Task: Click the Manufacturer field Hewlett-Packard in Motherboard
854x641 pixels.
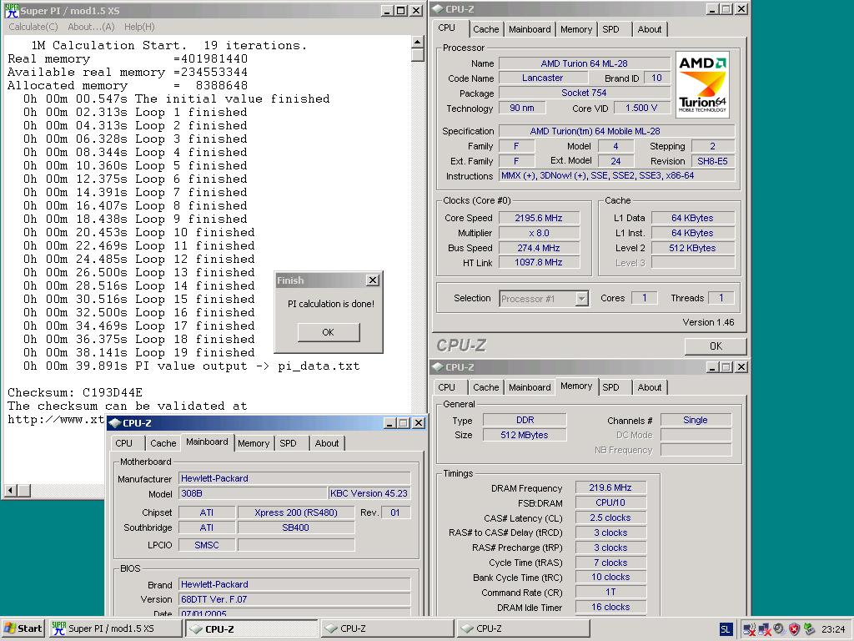Action: [294, 478]
